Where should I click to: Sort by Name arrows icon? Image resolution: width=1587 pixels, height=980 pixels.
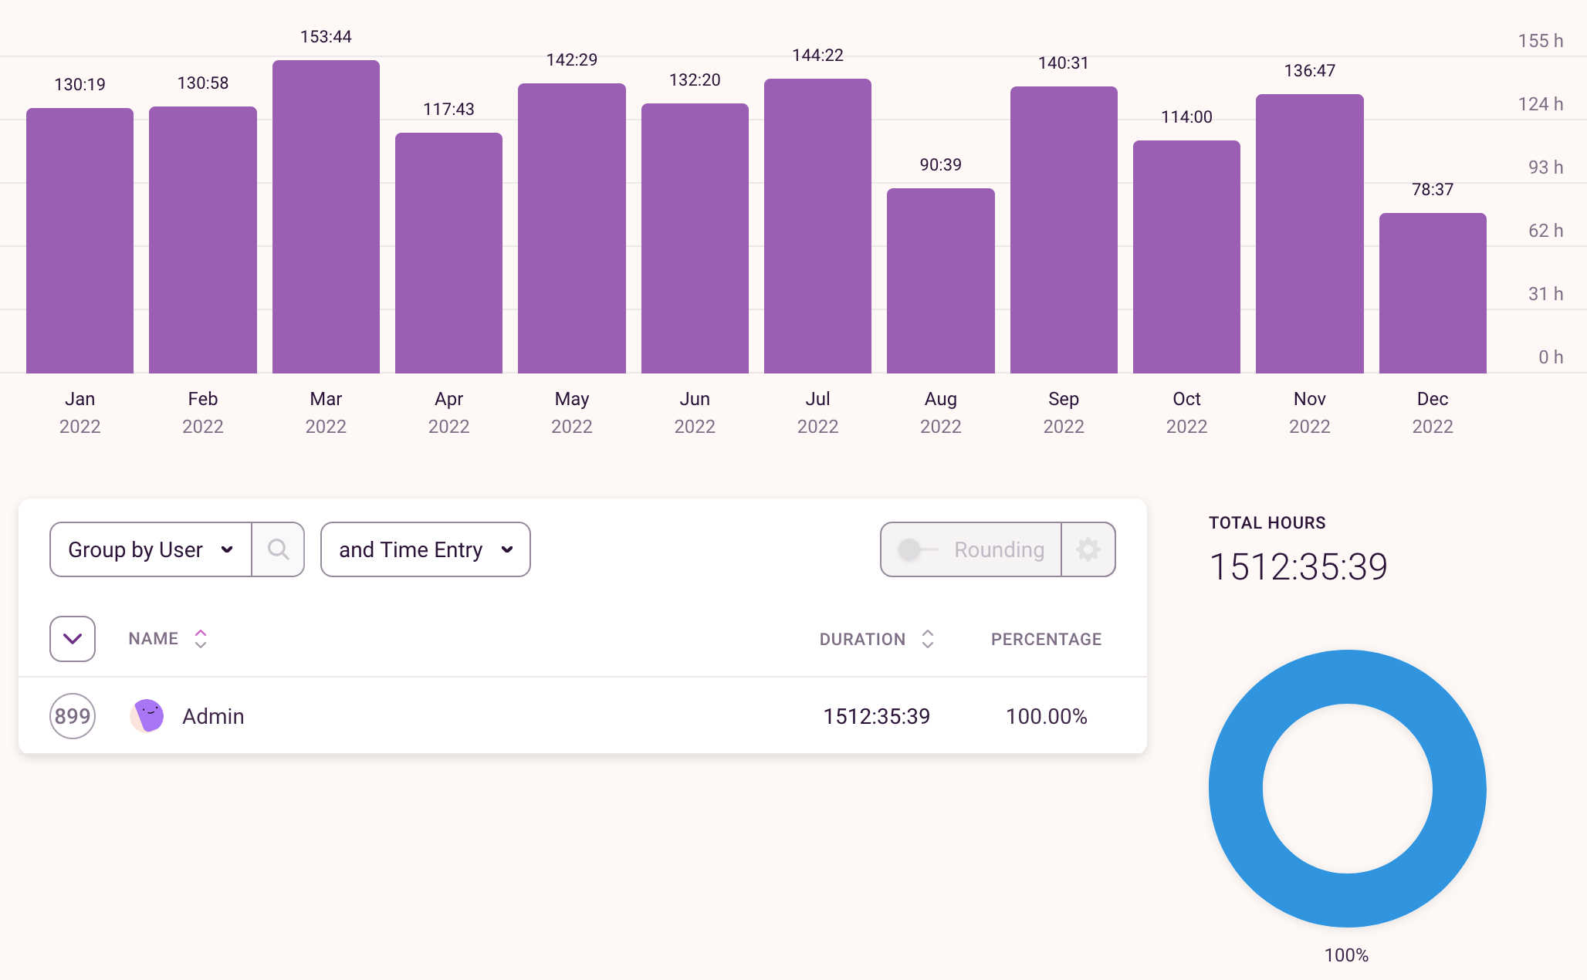point(201,639)
